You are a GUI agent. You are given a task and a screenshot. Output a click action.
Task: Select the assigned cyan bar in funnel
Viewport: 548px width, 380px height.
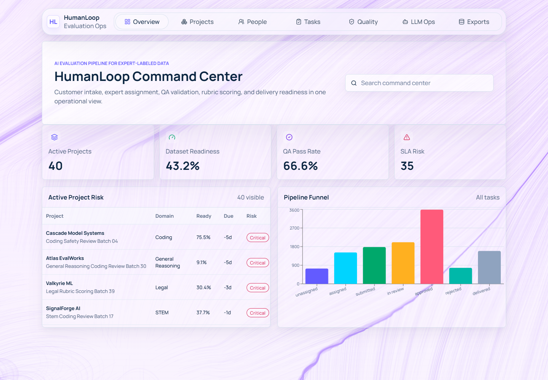pos(346,268)
